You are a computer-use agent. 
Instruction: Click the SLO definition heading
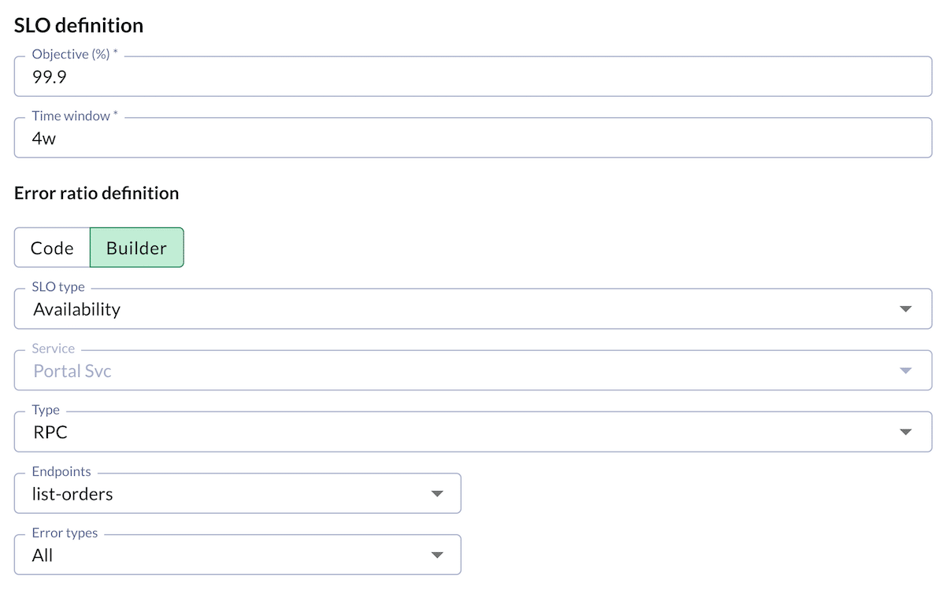tap(78, 24)
